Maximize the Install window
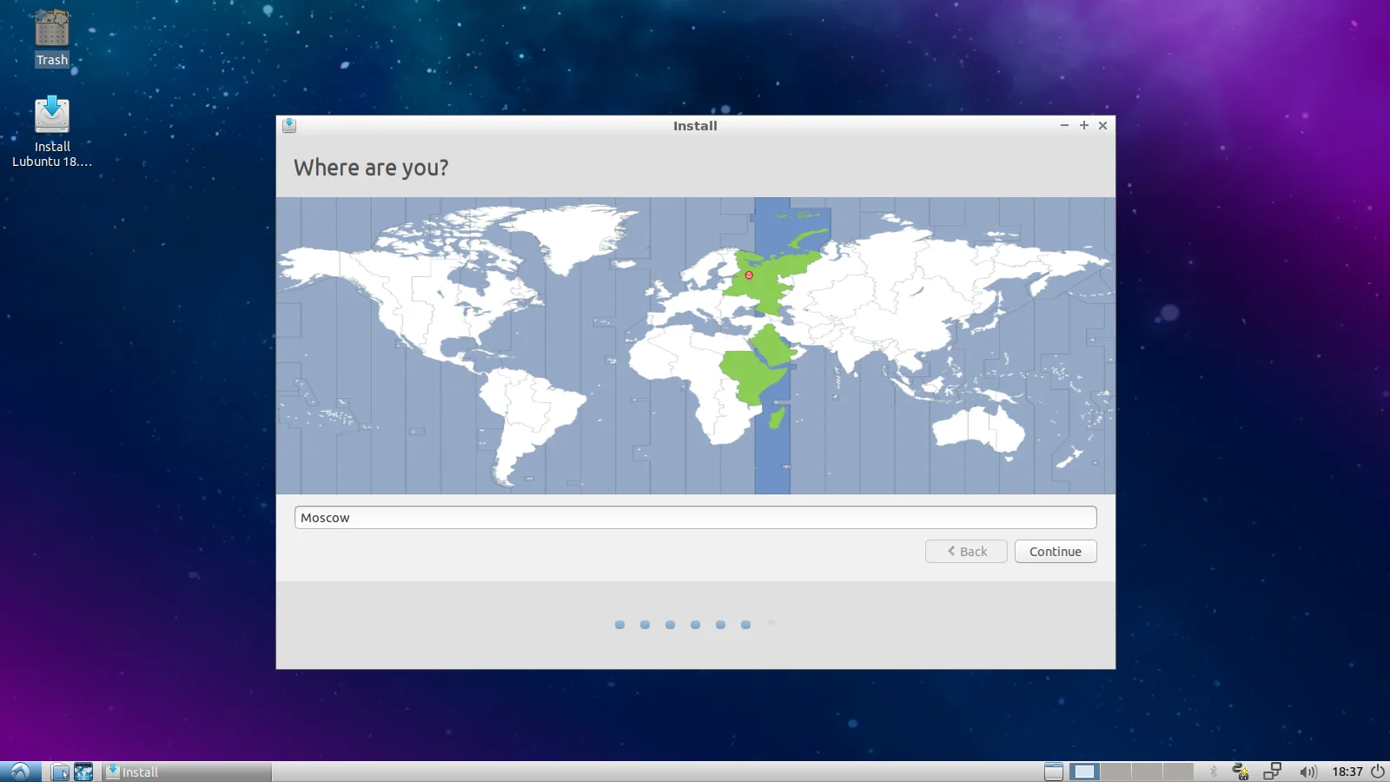The height and width of the screenshot is (782, 1390). pos(1084,126)
